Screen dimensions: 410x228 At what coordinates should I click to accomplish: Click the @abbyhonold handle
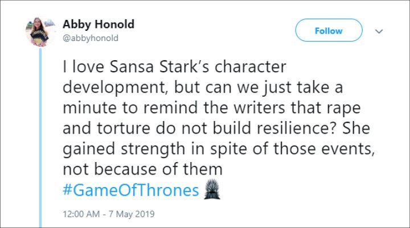pyautogui.click(x=91, y=38)
